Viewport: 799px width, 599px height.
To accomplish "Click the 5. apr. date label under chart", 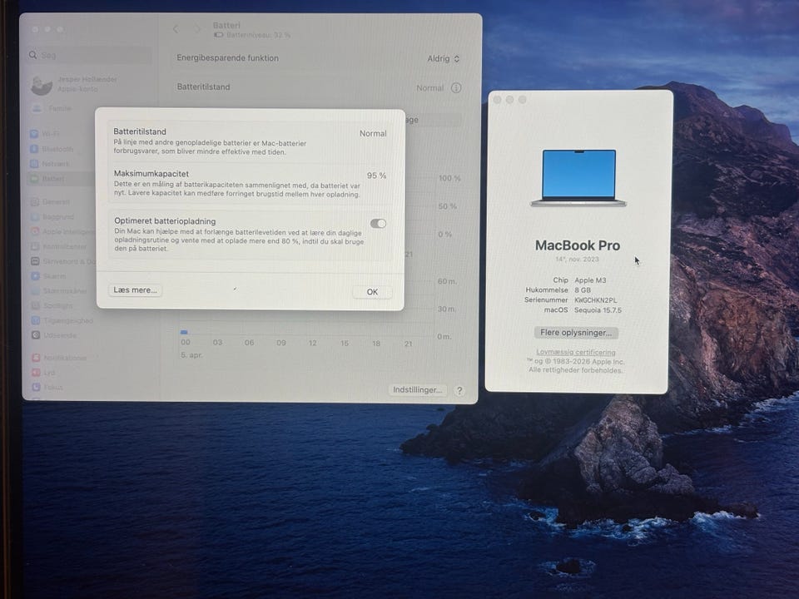I will [x=191, y=355].
